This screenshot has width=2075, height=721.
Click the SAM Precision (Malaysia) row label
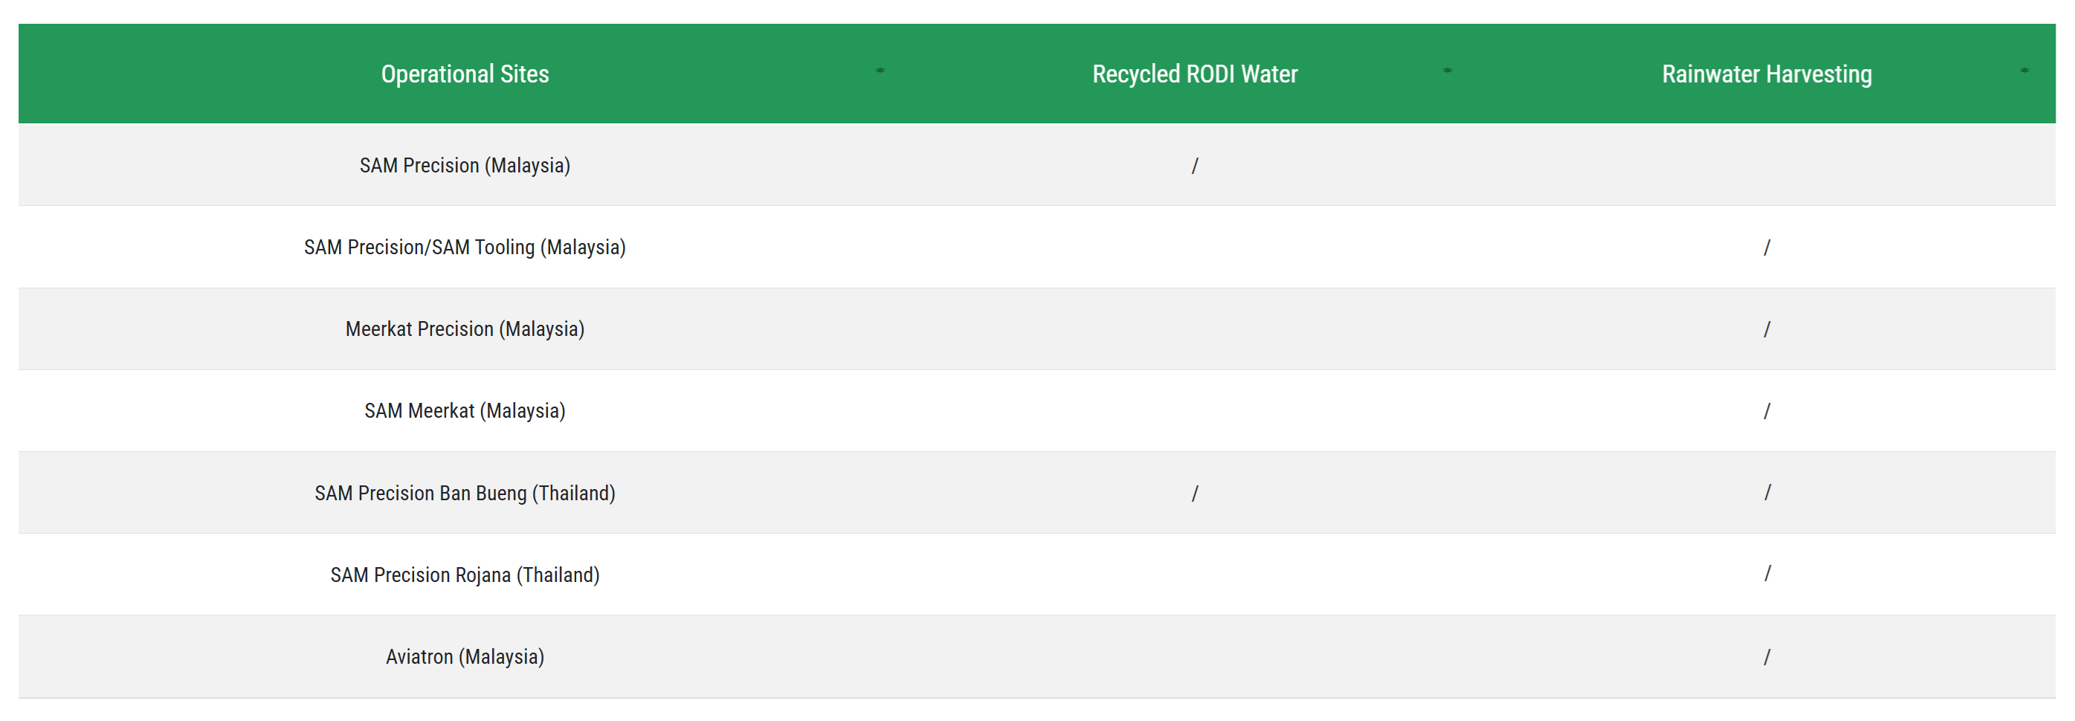(465, 165)
